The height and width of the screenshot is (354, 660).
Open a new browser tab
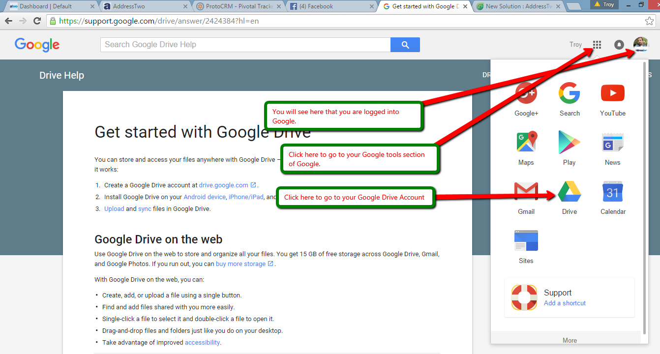pos(573,6)
